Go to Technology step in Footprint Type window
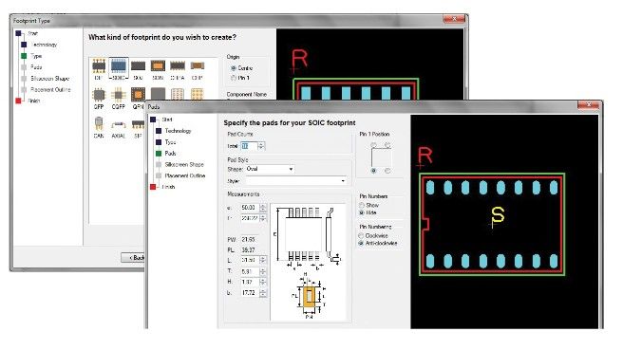The image size is (623, 350). tap(44, 45)
